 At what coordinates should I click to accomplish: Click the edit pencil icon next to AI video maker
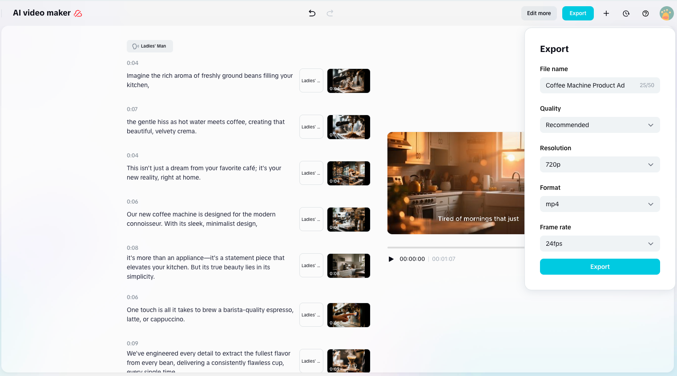[78, 13]
